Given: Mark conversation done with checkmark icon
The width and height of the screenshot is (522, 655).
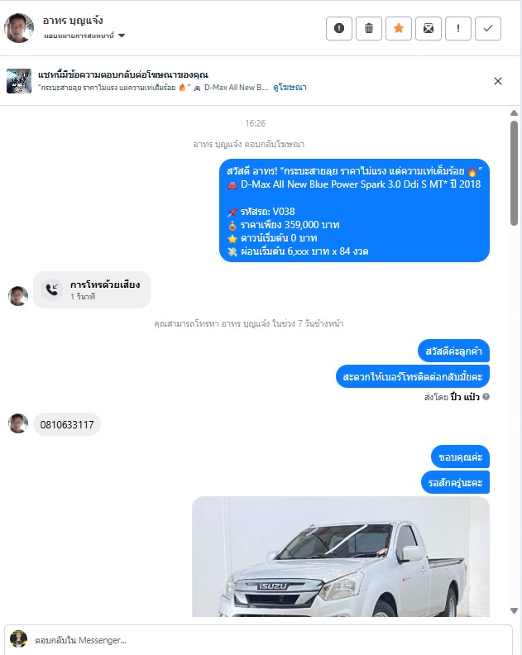Looking at the screenshot, I should pos(488,28).
